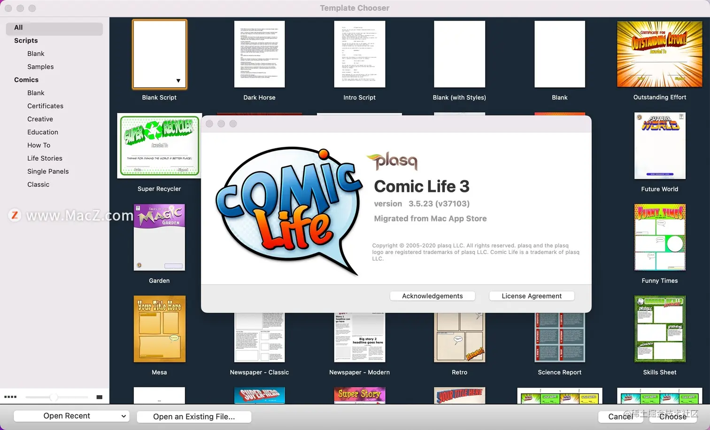Open the Acknowledgements button
710x430 pixels.
click(432, 296)
